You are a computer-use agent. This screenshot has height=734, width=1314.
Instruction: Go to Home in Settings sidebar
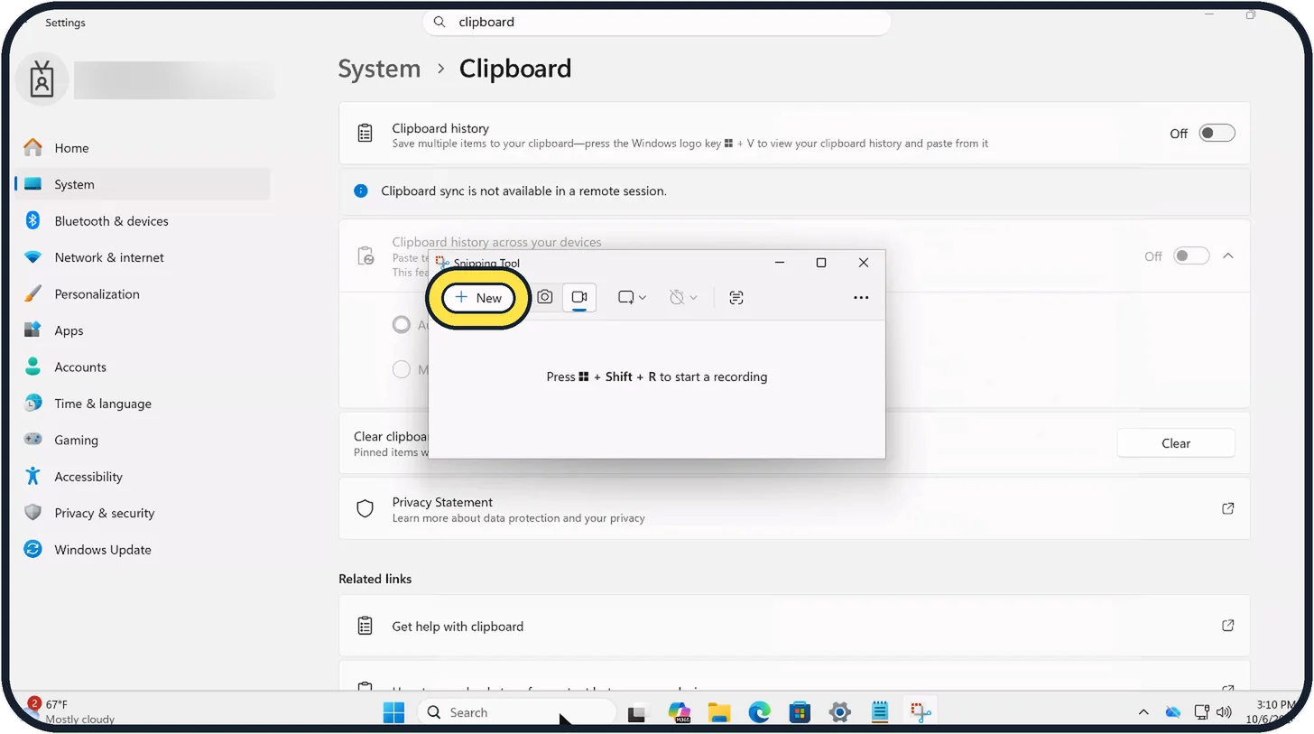click(143, 148)
